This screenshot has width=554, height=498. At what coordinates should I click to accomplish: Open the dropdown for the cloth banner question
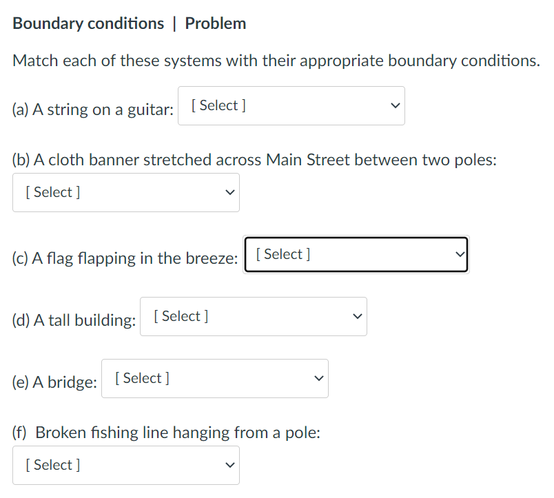pyautogui.click(x=126, y=193)
